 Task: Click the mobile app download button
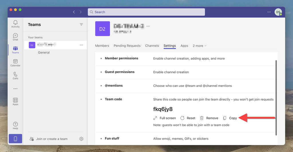15,139
